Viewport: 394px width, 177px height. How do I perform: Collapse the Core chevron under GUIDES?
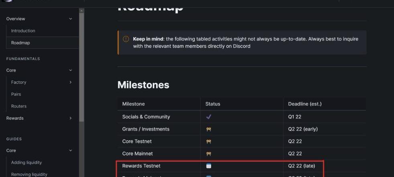click(x=71, y=151)
